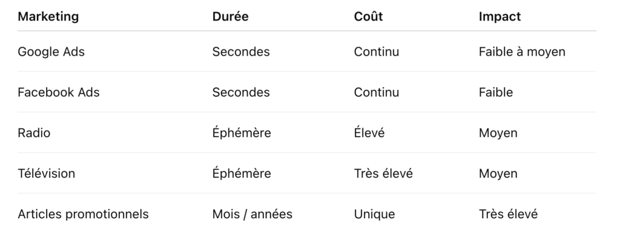Click the Faible impact cell for Facebook Ads

[495, 92]
